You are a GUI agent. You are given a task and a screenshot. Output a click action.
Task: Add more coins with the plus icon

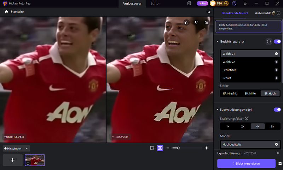[226, 3]
